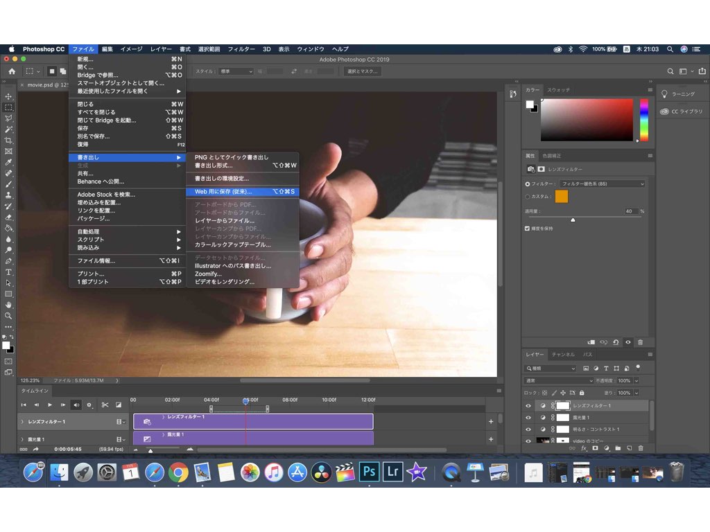Select the Clone Stamp tool
The height and width of the screenshot is (532, 710).
click(8, 195)
